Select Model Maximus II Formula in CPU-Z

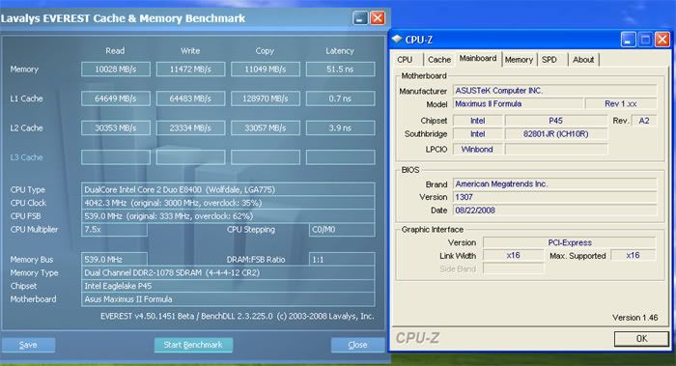tap(518, 103)
